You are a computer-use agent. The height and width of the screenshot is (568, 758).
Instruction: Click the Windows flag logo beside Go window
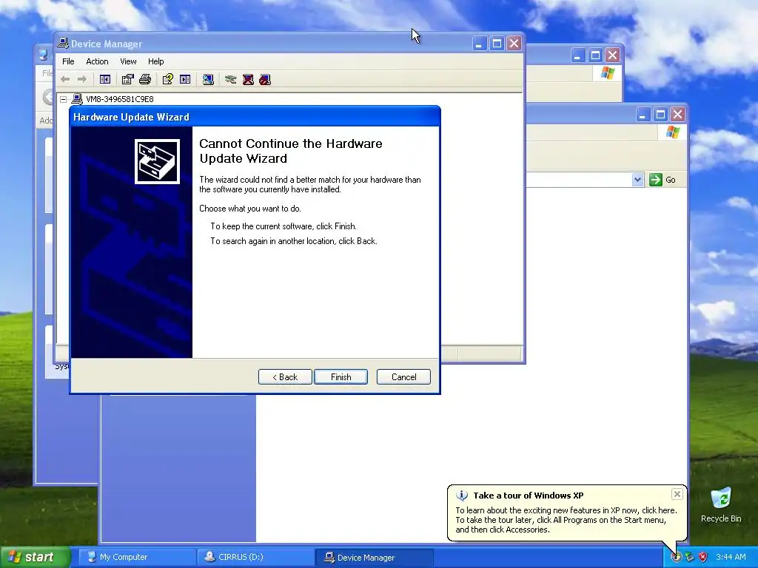[672, 132]
